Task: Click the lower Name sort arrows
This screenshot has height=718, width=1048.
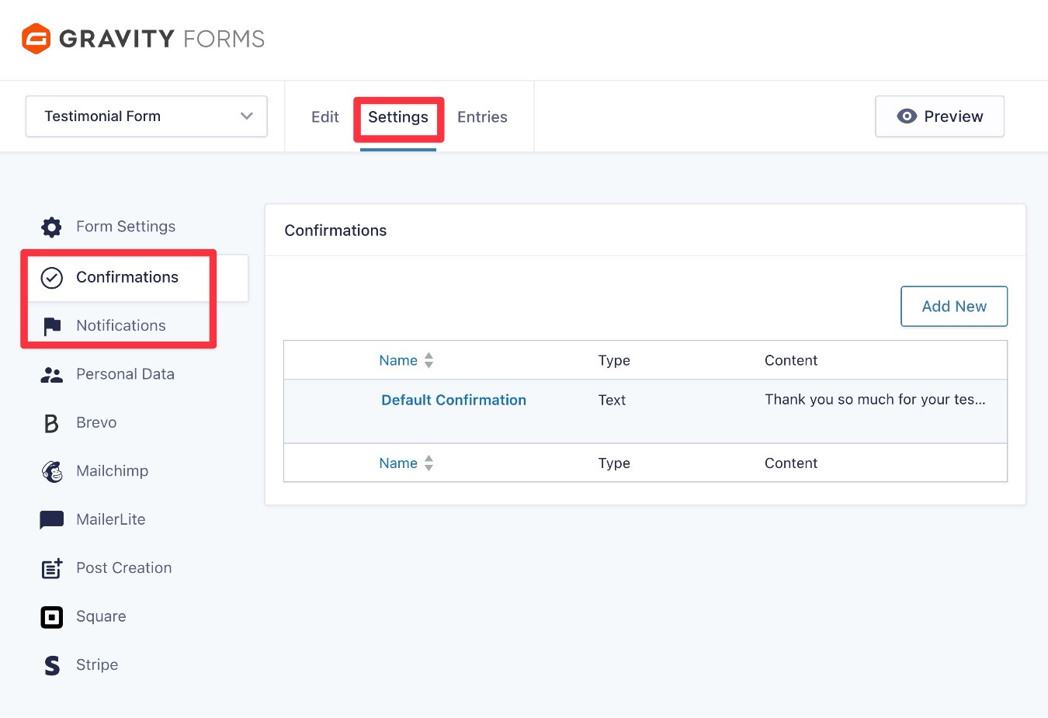Action: 429,463
